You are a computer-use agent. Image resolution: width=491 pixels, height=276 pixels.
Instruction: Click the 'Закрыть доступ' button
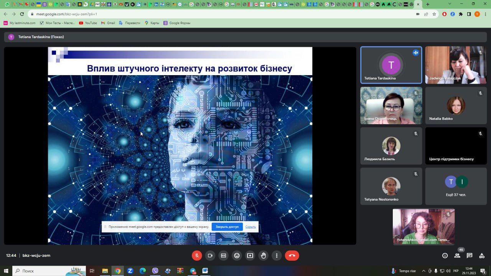tap(227, 227)
